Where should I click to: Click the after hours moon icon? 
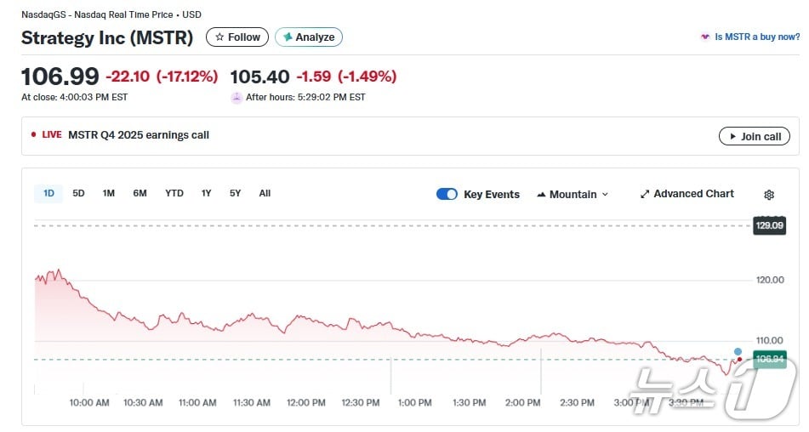point(236,98)
